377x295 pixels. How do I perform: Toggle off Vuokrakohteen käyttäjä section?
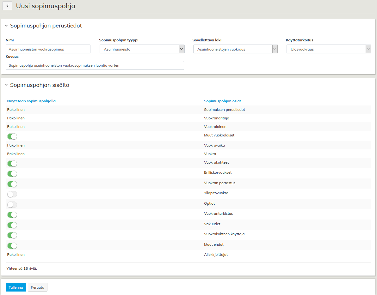tap(12, 235)
